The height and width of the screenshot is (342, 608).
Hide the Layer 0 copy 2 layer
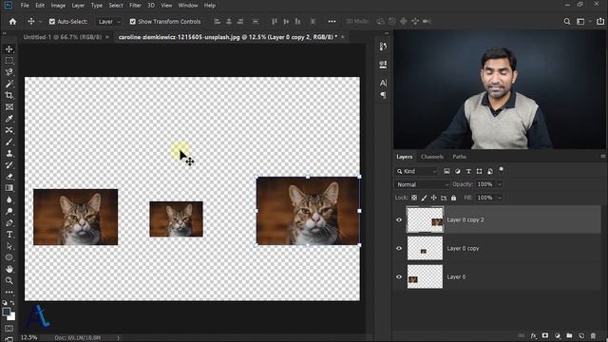click(x=399, y=219)
